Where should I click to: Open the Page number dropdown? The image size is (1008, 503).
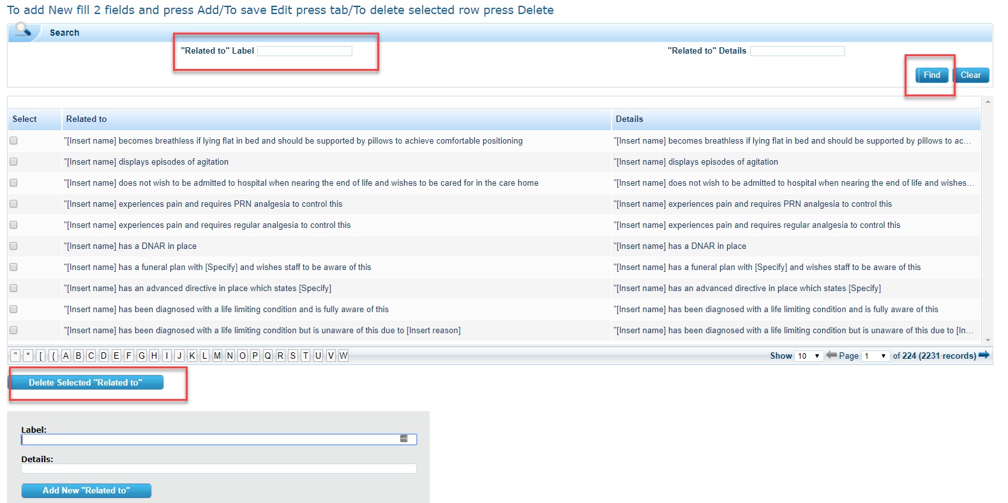[875, 356]
